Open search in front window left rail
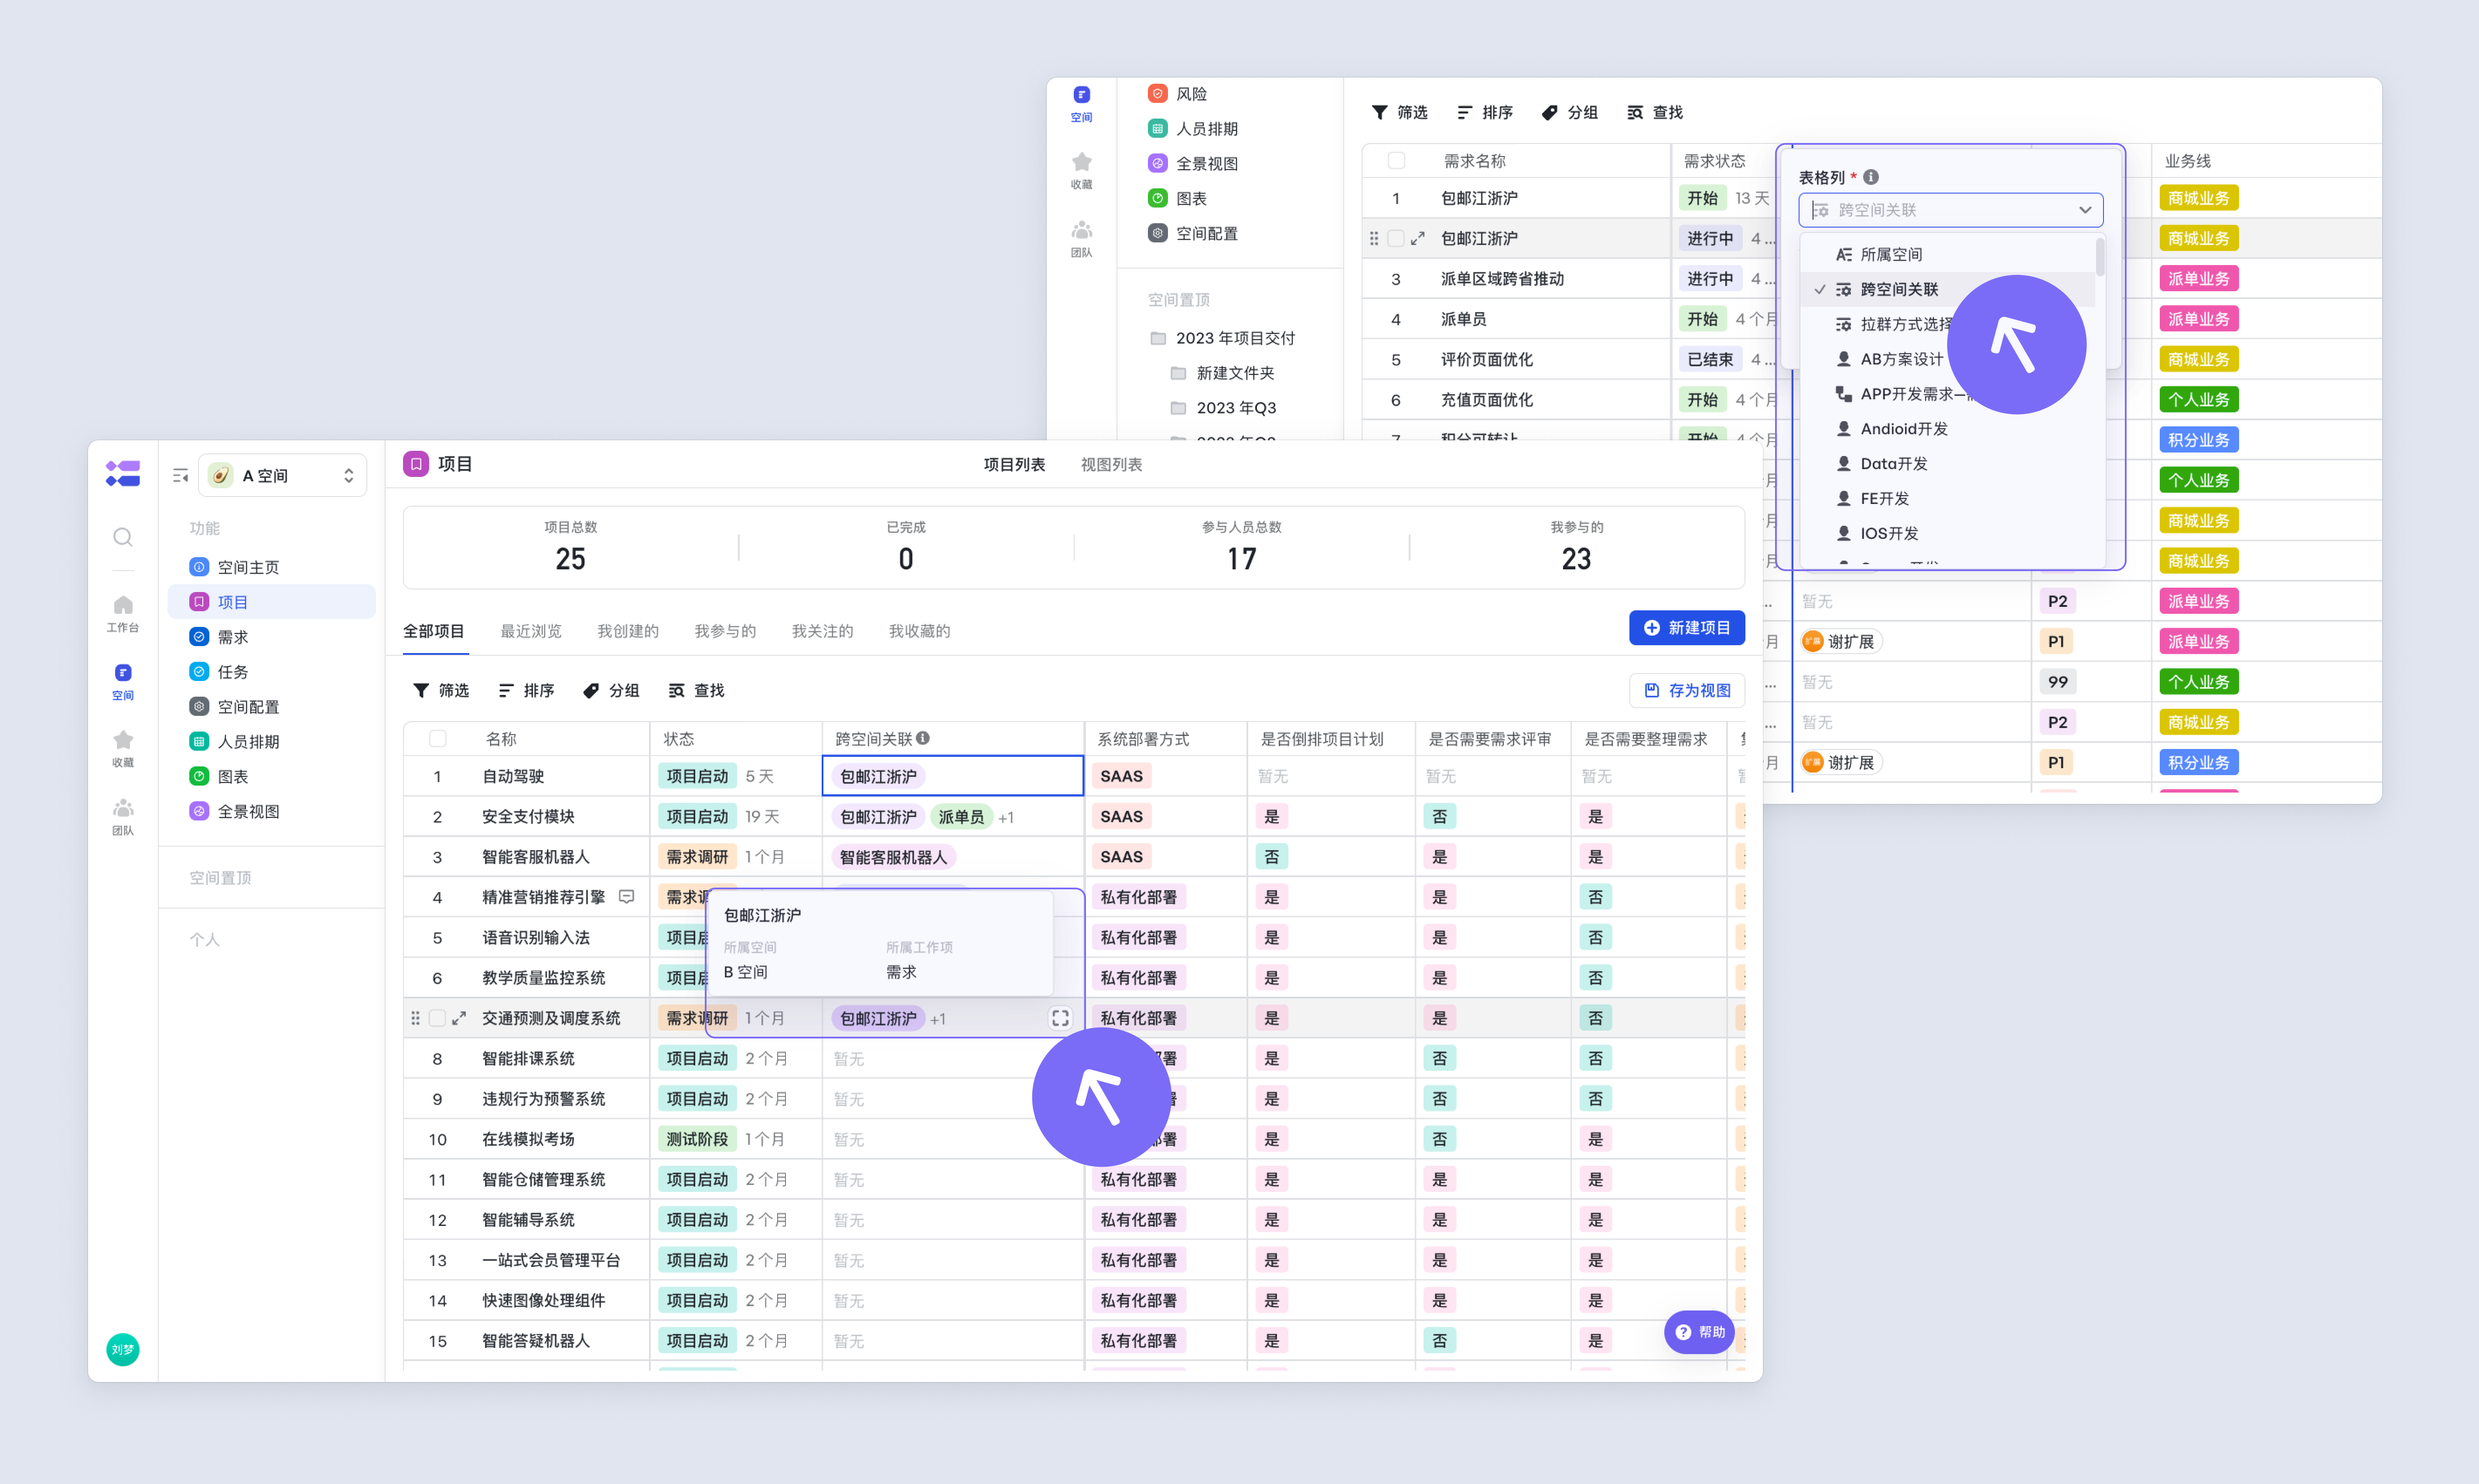 122,538
